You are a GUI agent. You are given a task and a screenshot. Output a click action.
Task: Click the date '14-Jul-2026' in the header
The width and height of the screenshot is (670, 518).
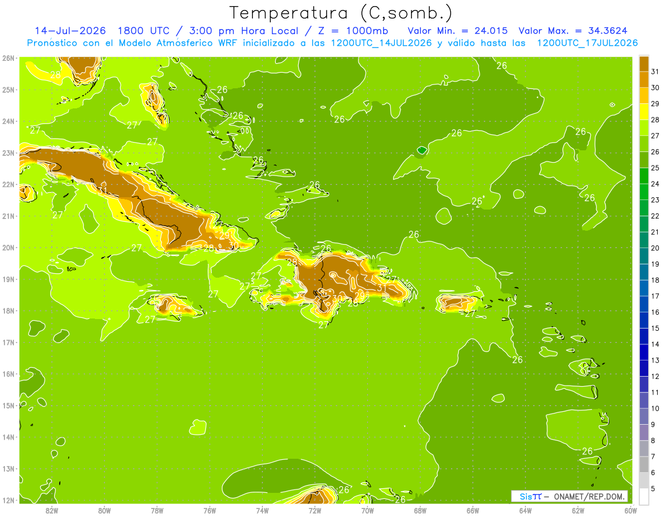70,30
